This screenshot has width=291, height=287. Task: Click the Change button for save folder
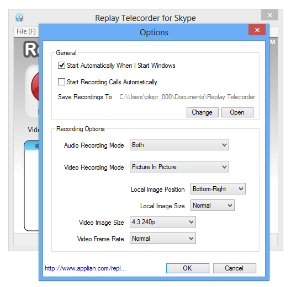pos(203,112)
